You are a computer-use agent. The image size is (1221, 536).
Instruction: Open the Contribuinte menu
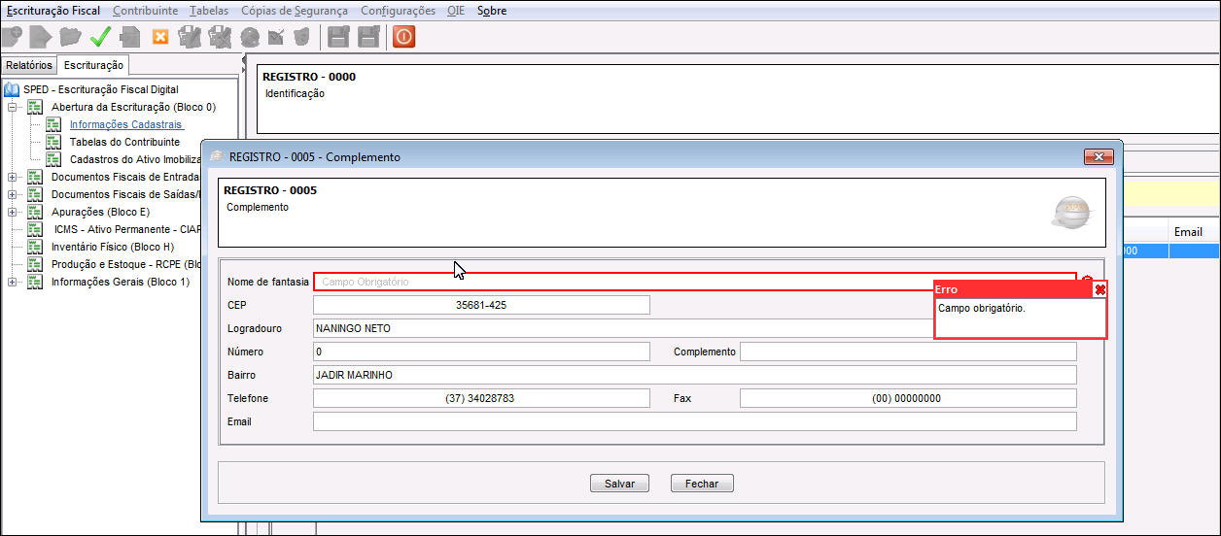click(x=145, y=11)
